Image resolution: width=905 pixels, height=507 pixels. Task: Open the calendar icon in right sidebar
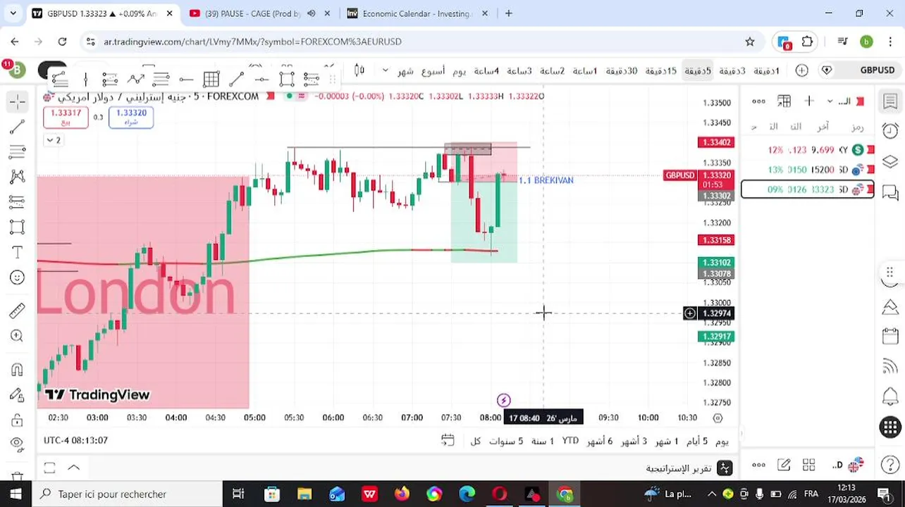tap(890, 336)
